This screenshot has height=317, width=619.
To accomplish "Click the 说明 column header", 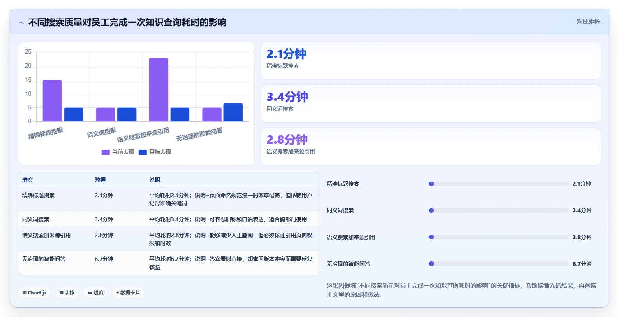I will [155, 180].
